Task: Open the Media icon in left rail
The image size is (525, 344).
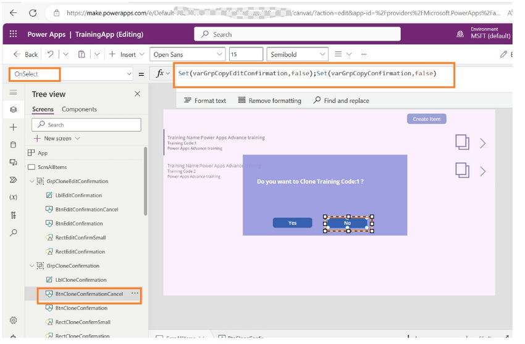Action: point(14,163)
